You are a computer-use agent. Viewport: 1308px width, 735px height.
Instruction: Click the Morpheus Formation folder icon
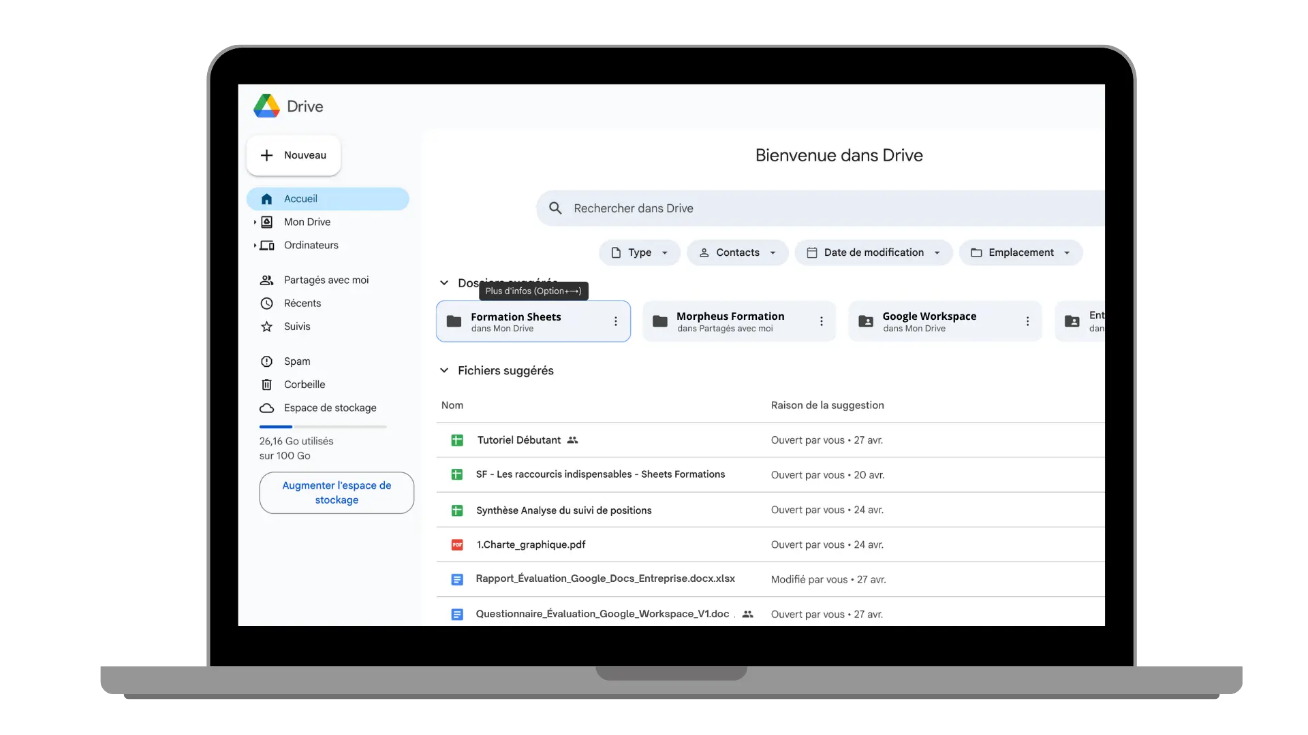coord(660,321)
